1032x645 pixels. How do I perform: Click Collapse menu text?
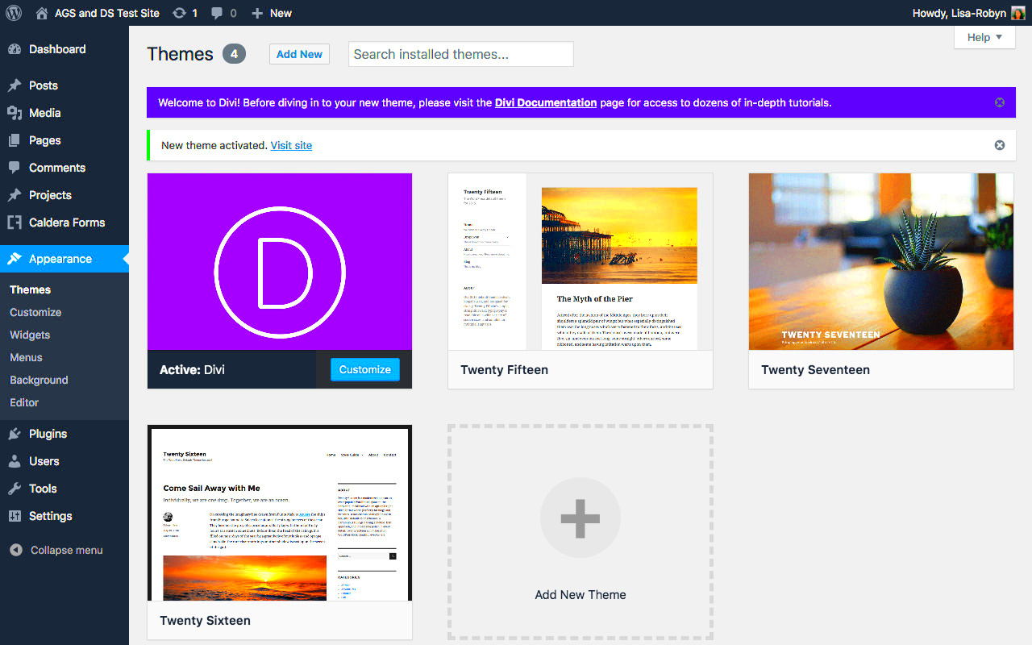point(67,550)
